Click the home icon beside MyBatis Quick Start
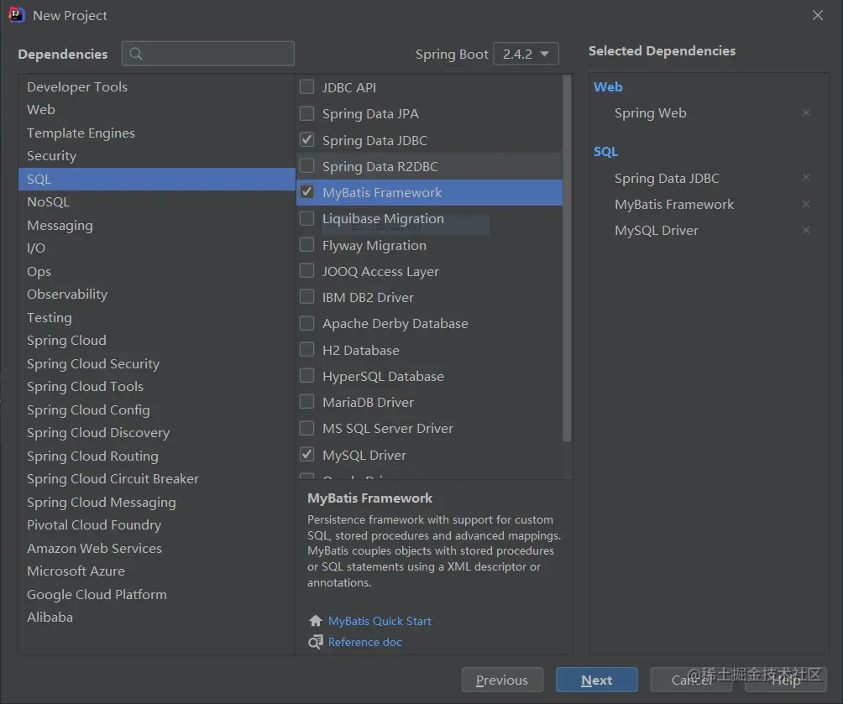843x704 pixels. point(316,621)
